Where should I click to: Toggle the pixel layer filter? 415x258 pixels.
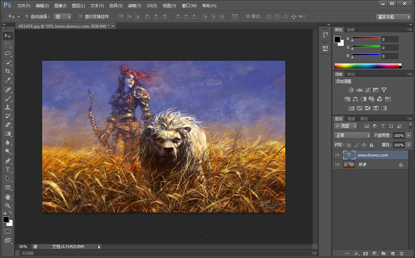pyautogui.click(x=367, y=126)
